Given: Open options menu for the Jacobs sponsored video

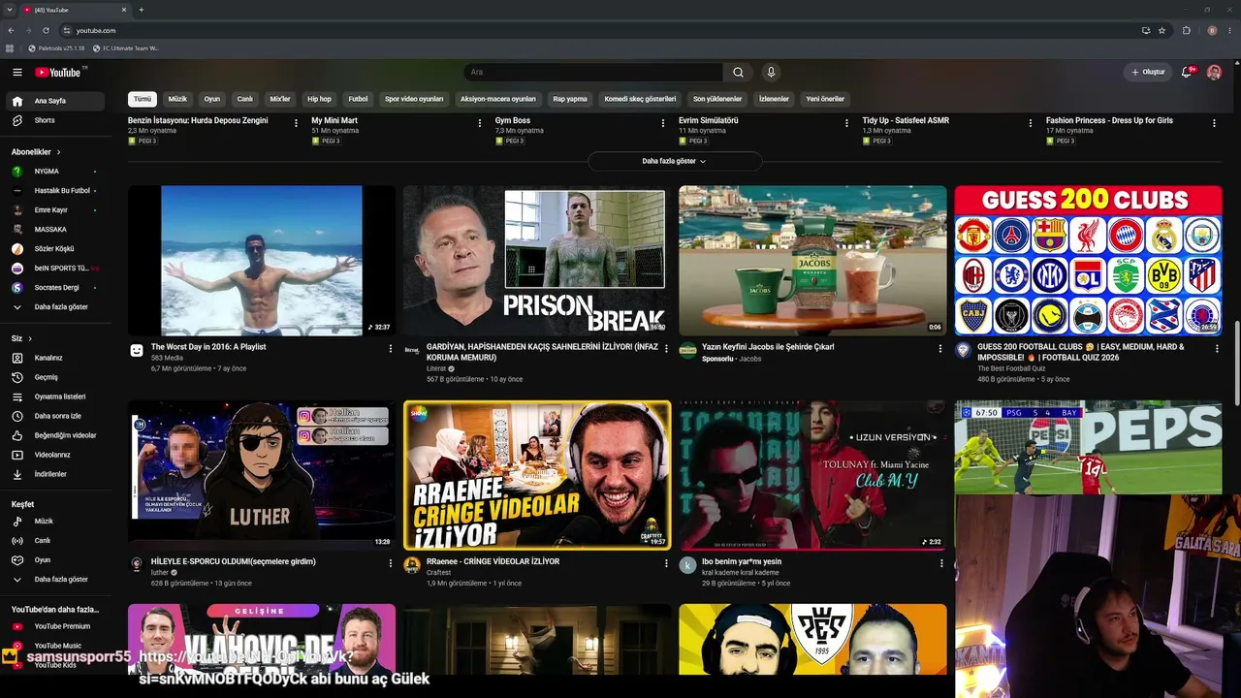Looking at the screenshot, I should [939, 349].
